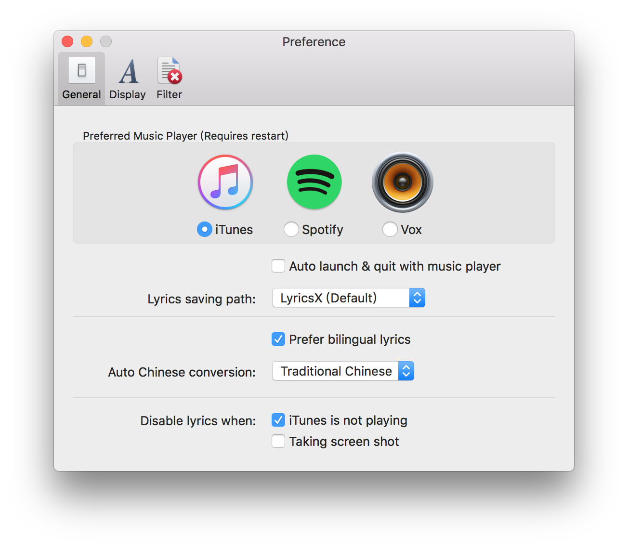
Task: Open the Auto Chinese conversion dropdown
Action: [343, 371]
